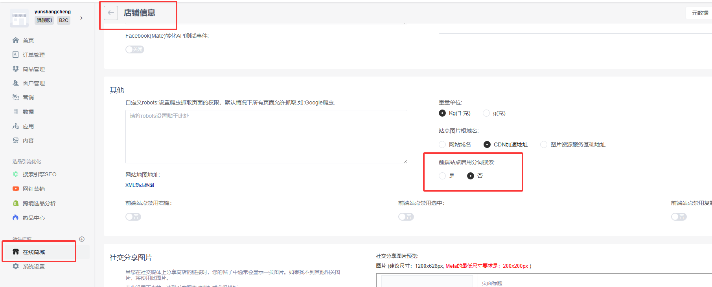Click the back arrow beside 店铺信息
The width and height of the screenshot is (712, 287).
click(111, 13)
